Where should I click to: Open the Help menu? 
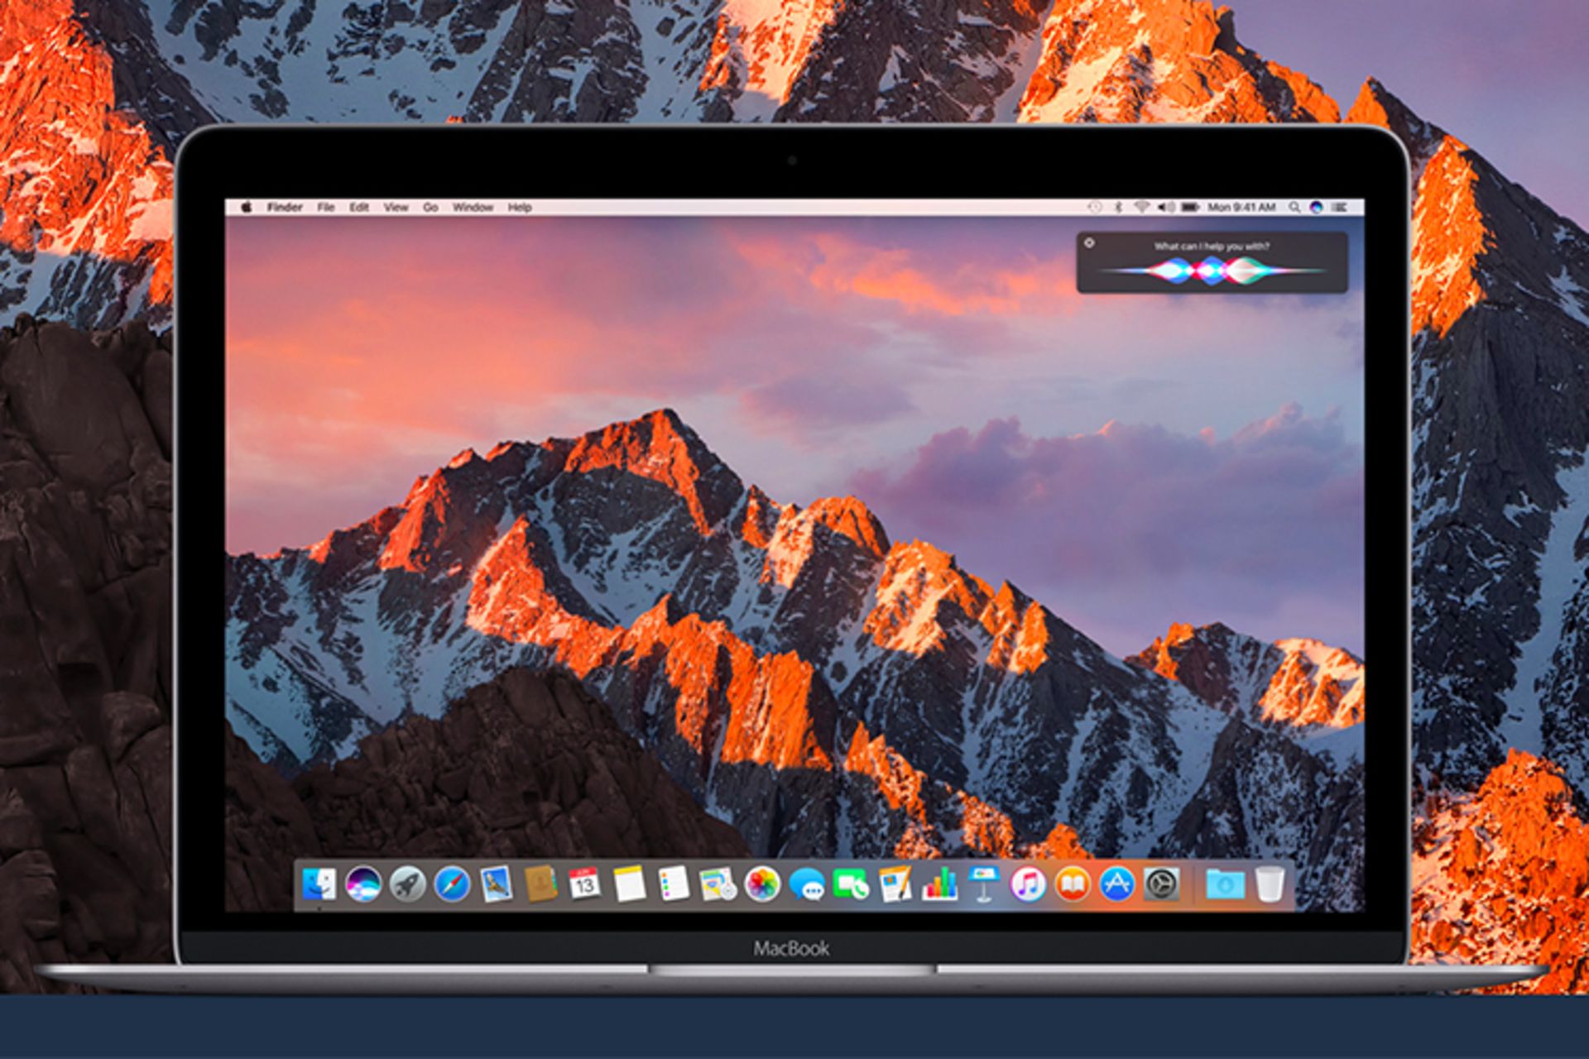tap(520, 207)
